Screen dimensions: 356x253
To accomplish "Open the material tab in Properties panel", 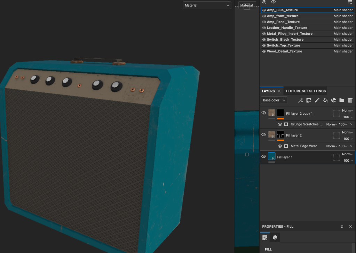I will (x=275, y=237).
